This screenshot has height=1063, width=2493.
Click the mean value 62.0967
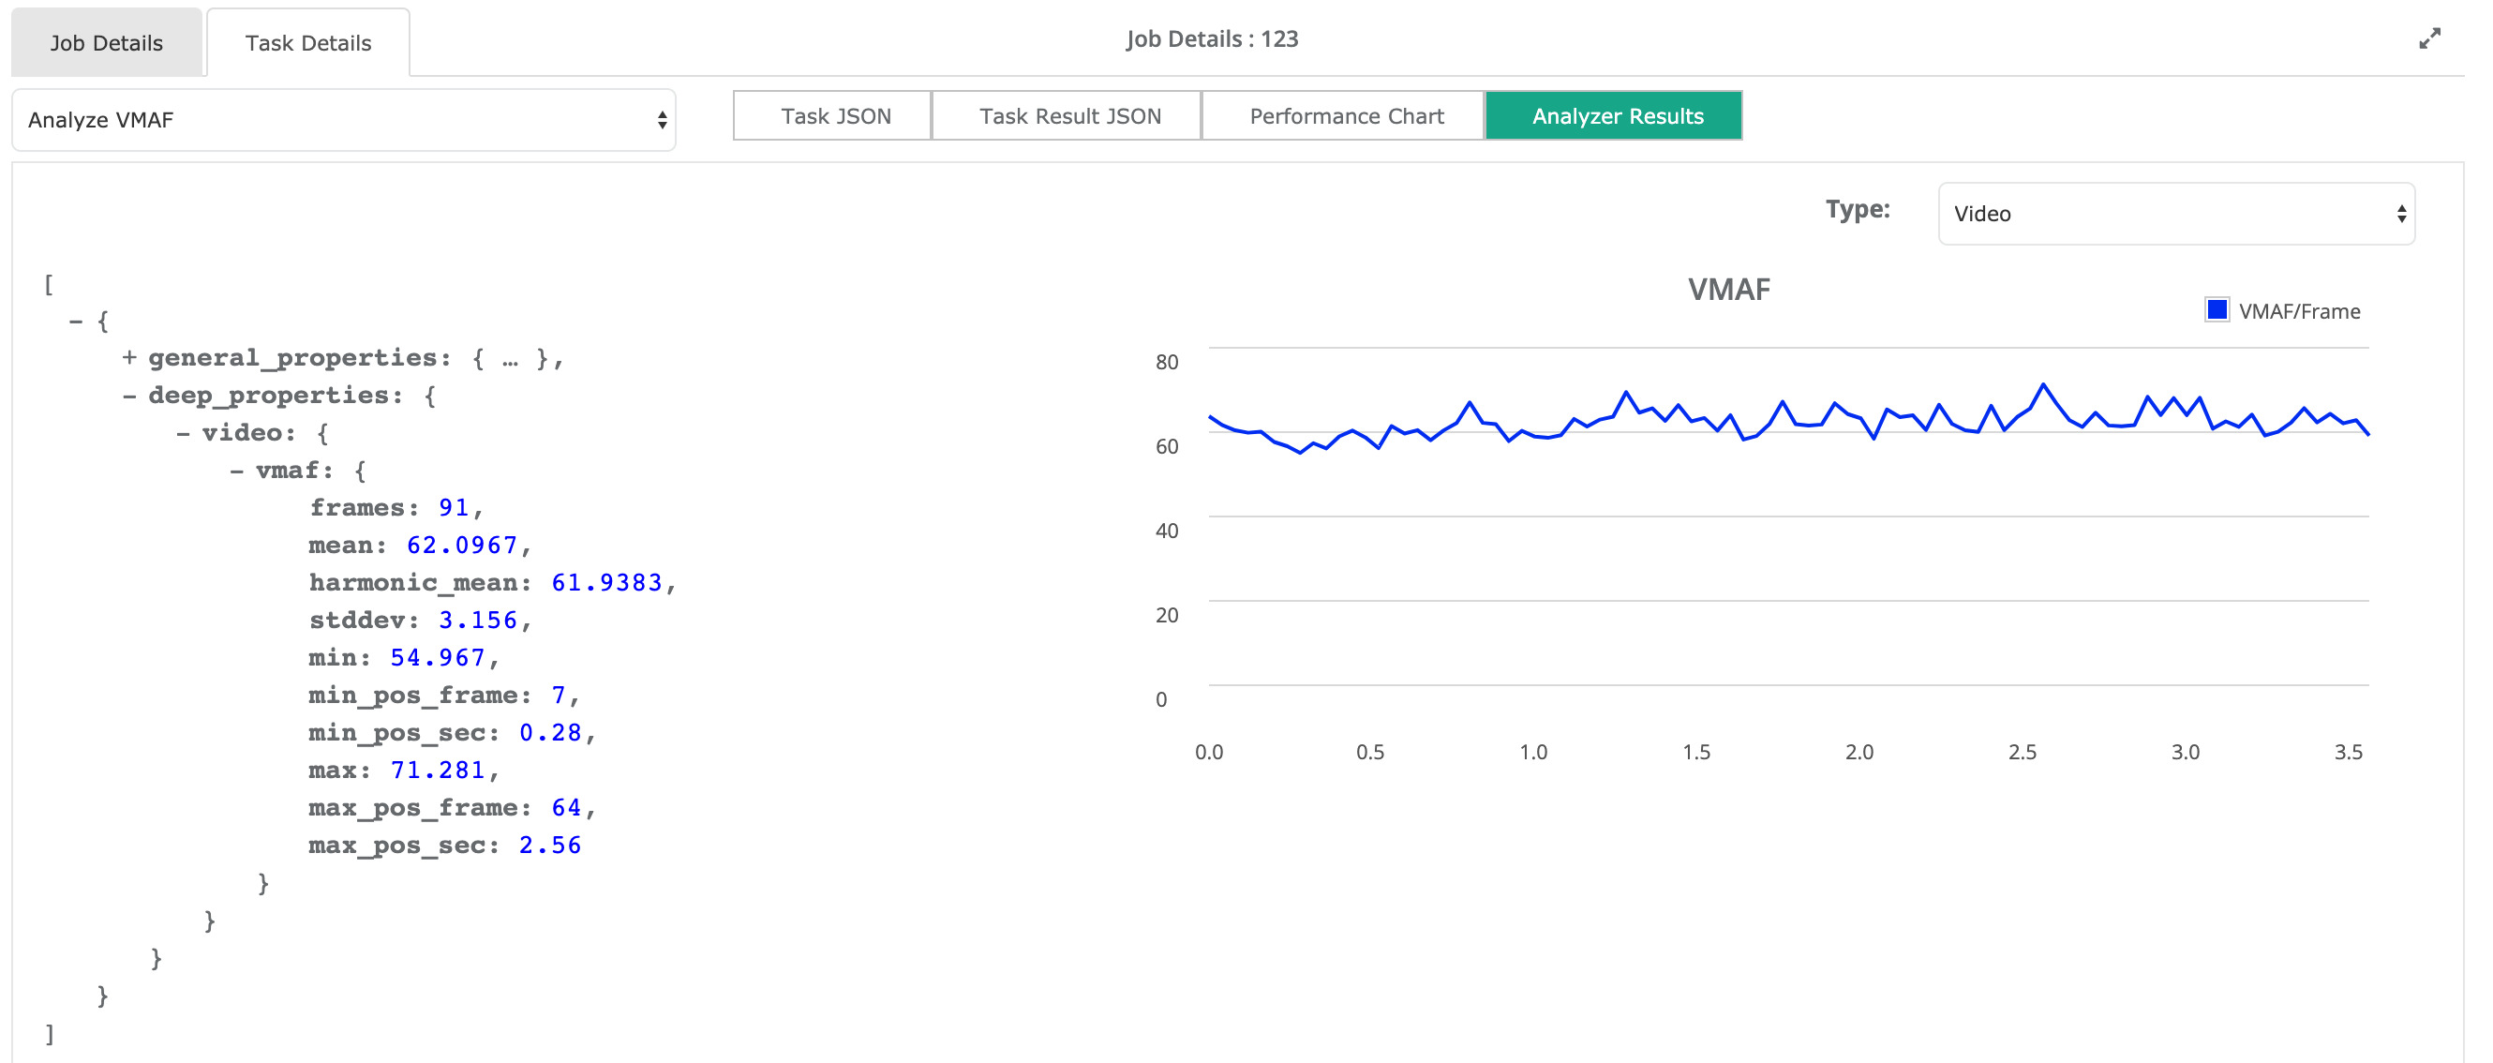(x=462, y=545)
